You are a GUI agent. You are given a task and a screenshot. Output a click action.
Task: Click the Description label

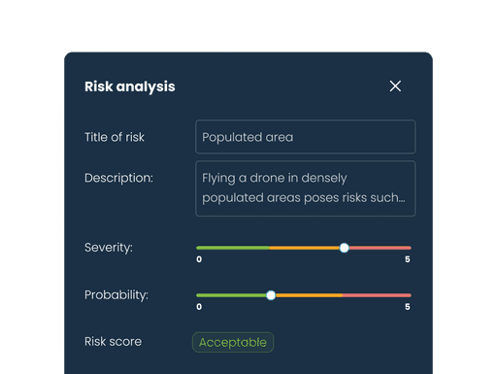pyautogui.click(x=118, y=178)
